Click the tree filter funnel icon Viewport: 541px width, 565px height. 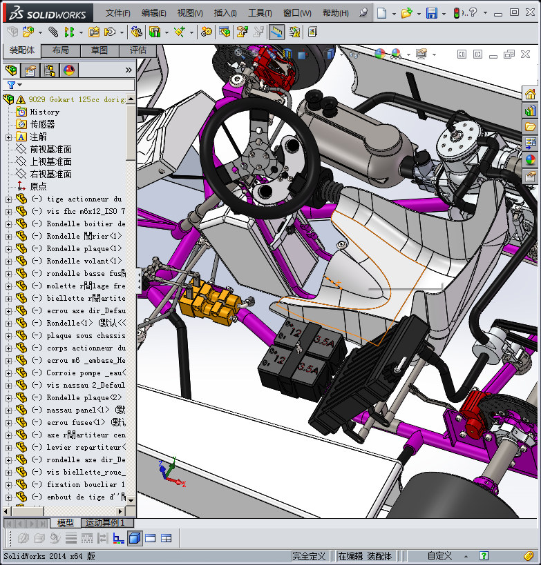11,85
